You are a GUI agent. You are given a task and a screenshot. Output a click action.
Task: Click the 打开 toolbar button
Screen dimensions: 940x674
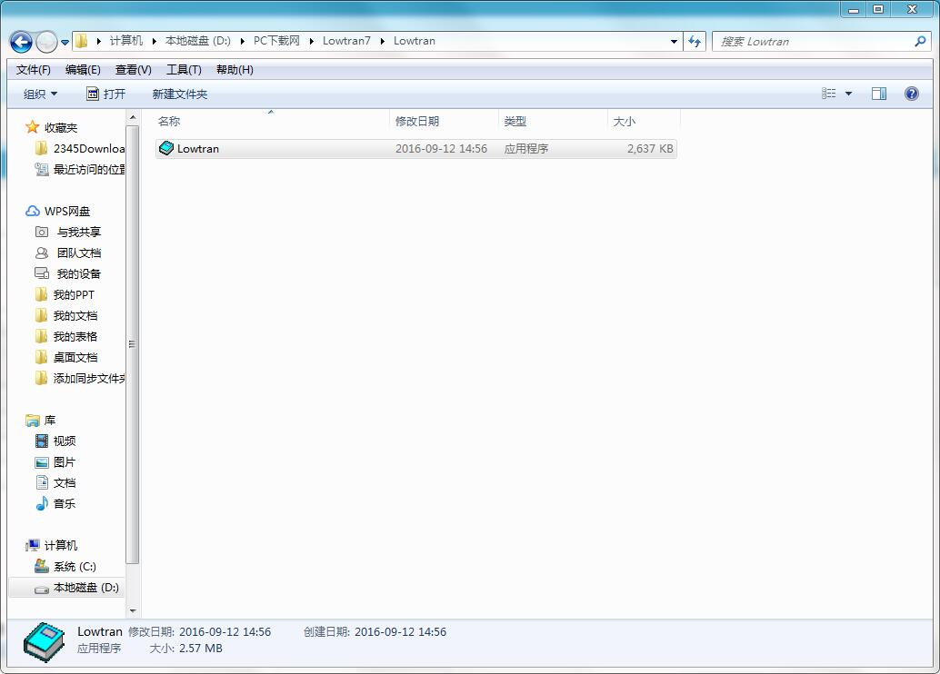106,93
